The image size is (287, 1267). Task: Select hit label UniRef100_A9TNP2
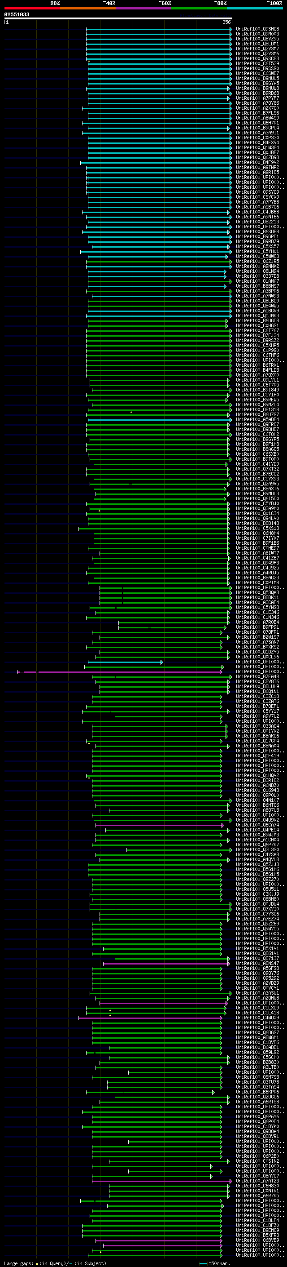[x=257, y=167]
